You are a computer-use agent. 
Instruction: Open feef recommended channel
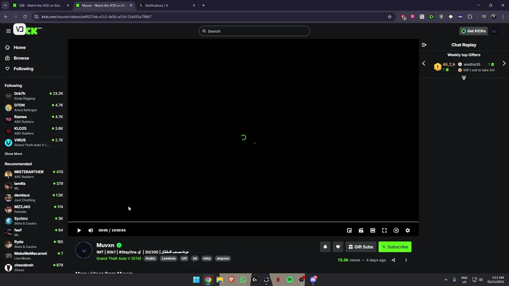[34, 232]
